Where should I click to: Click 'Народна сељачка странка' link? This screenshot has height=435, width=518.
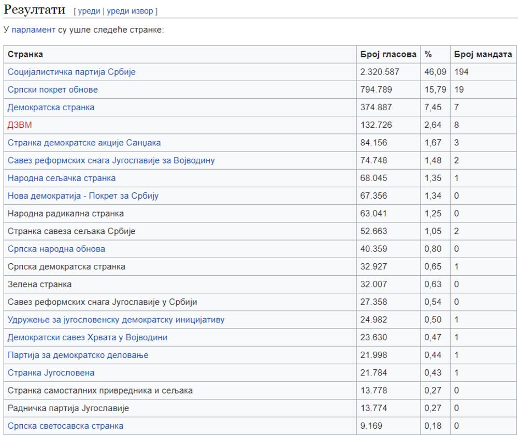tap(62, 178)
